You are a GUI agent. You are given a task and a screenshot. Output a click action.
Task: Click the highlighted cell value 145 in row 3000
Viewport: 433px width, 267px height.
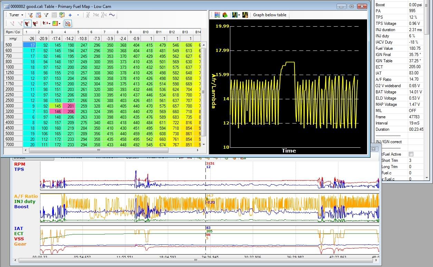coord(56,105)
